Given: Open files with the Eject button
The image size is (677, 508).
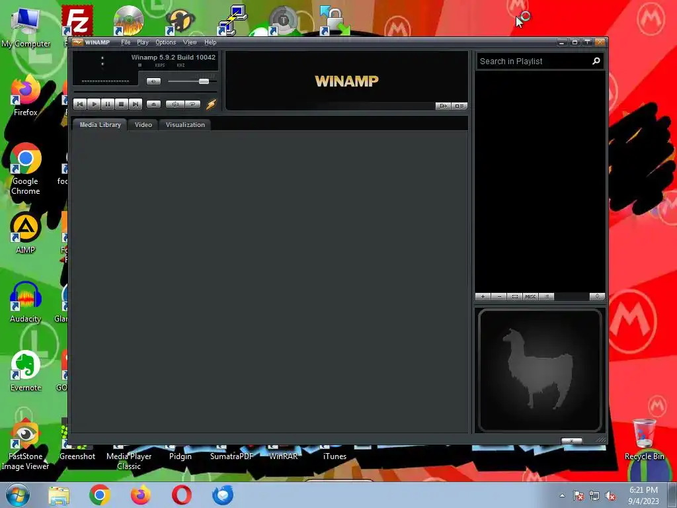Looking at the screenshot, I should coord(153,104).
